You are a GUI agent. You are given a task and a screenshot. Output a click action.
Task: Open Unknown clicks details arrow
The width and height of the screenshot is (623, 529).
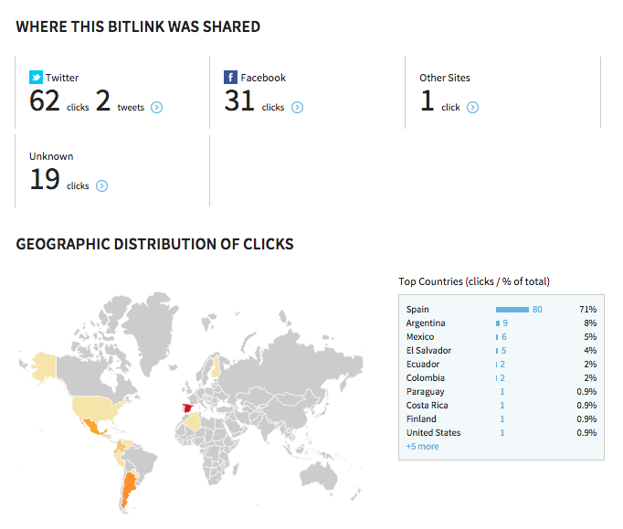pos(101,186)
